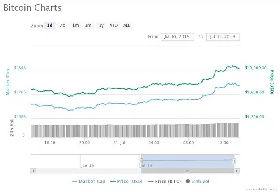This screenshot has height=192, width=280.
Task: Click the 24h Vol circle icon in the legend
Action: pyautogui.click(x=188, y=181)
